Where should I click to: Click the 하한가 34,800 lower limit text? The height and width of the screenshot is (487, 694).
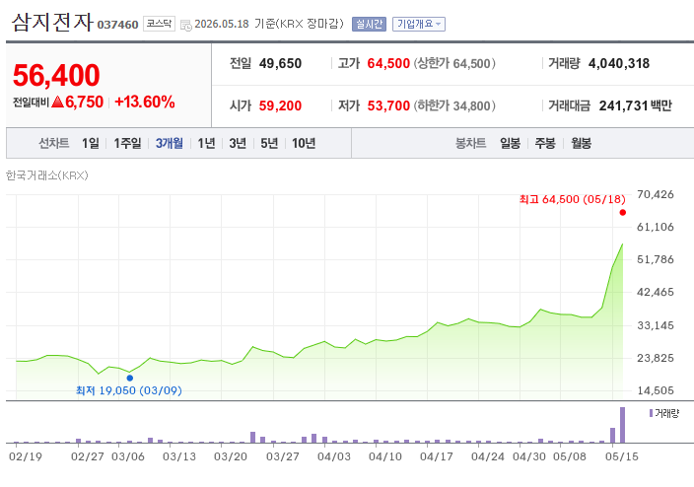(454, 105)
